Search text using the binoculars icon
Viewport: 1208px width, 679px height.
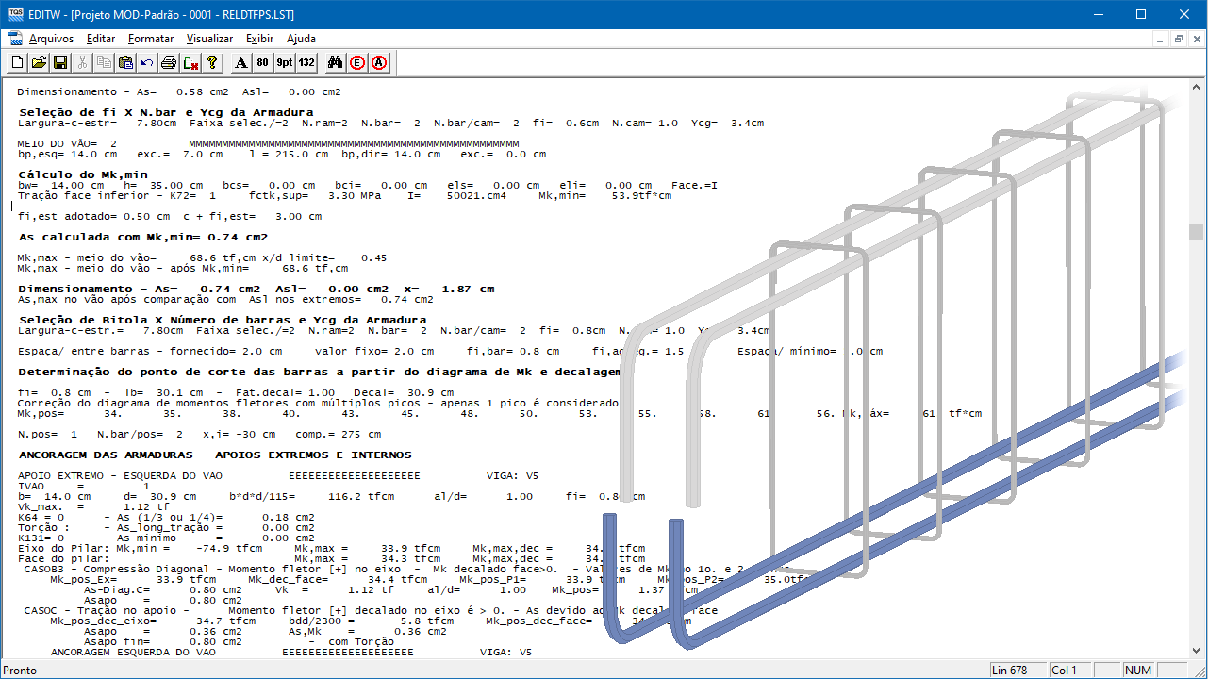[335, 63]
